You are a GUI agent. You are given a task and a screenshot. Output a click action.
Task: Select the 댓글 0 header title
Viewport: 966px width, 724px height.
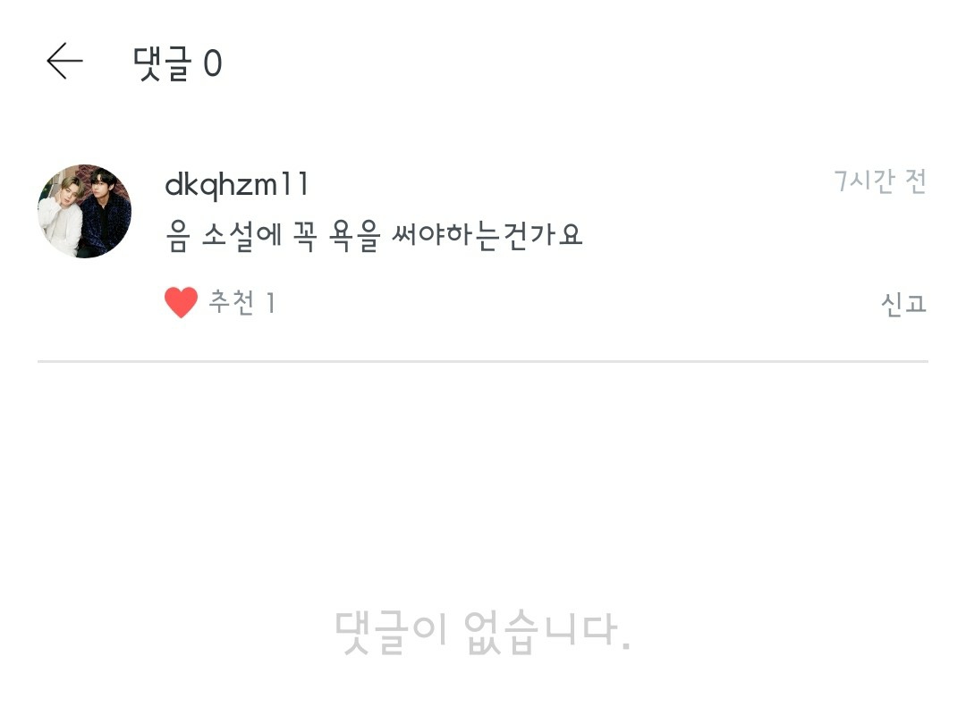tap(177, 63)
